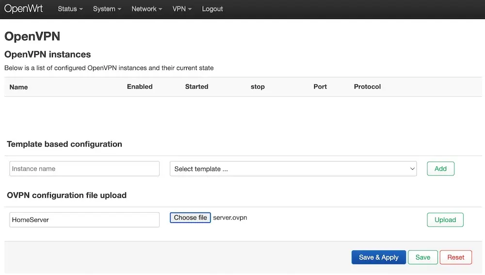Open the System menu
This screenshot has width=485, height=275.
107,9
